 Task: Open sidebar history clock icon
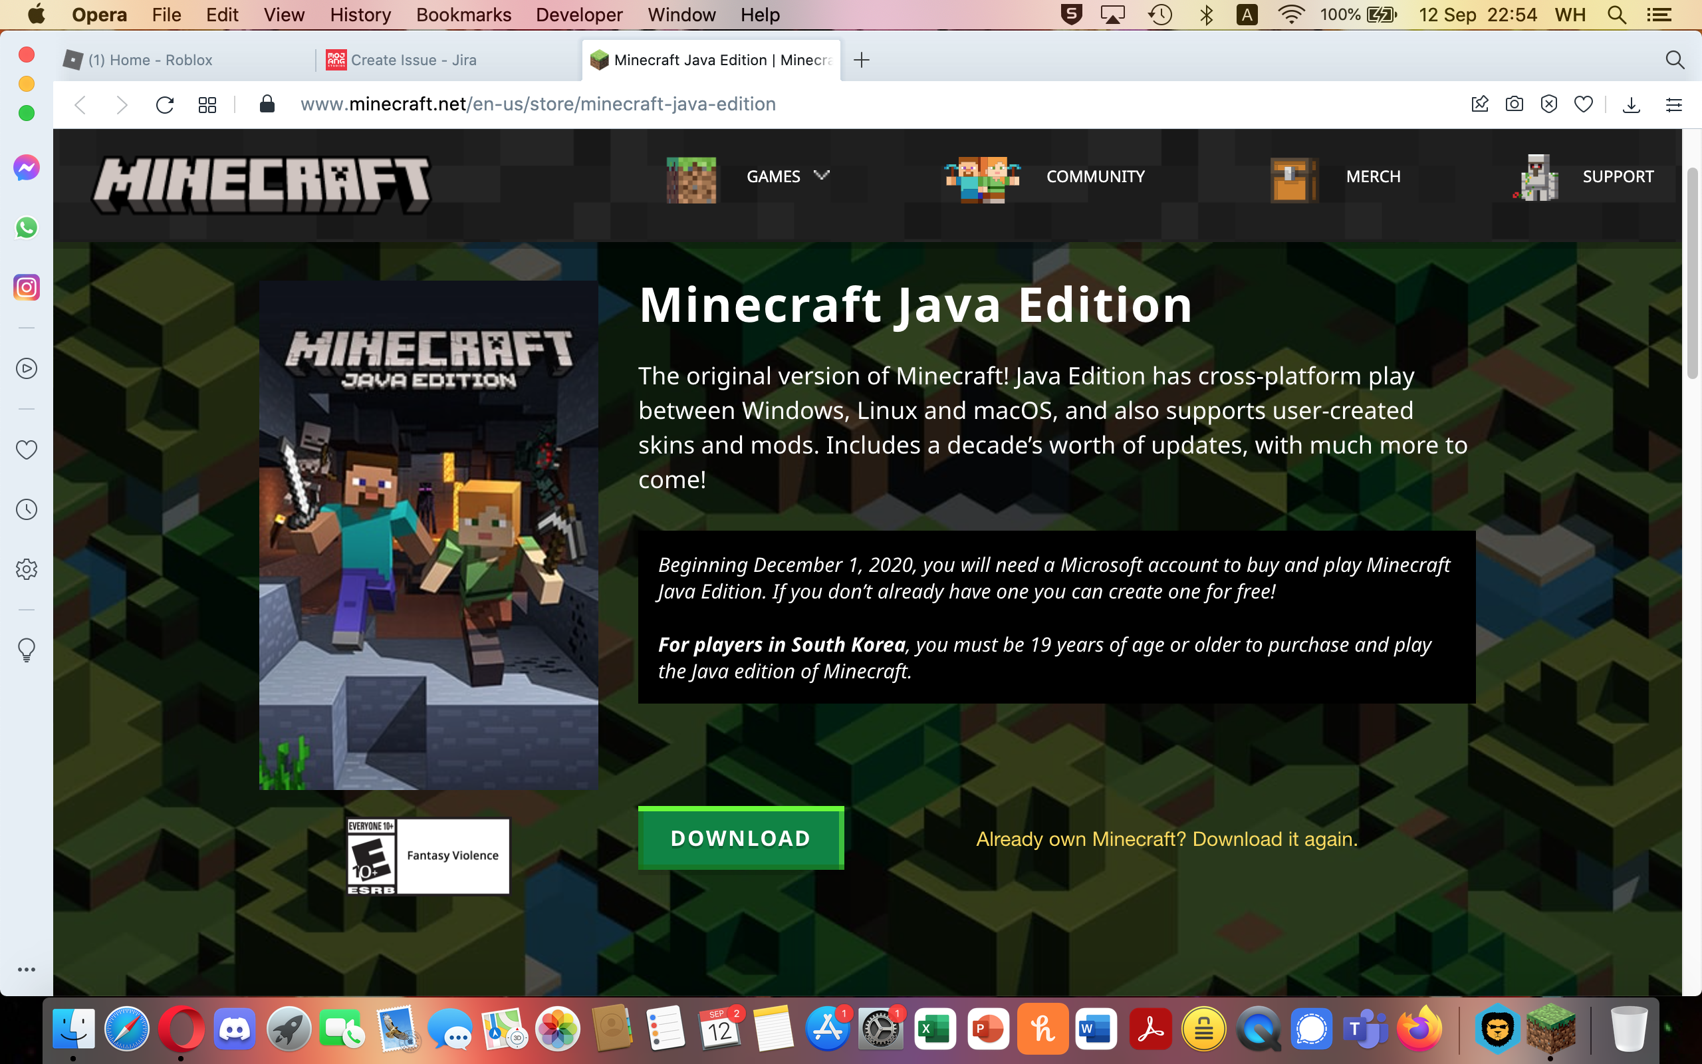[x=26, y=509]
